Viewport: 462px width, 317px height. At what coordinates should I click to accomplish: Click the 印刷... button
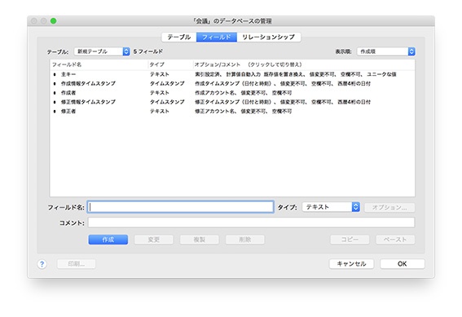click(x=77, y=264)
